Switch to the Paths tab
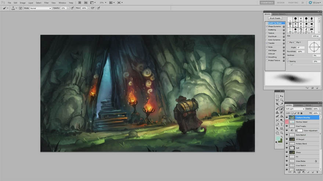The image size is (323, 181). pyautogui.click(x=308, y=105)
